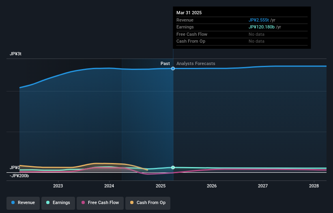Click the Free Cash Flow tooltip row label

[192, 34]
